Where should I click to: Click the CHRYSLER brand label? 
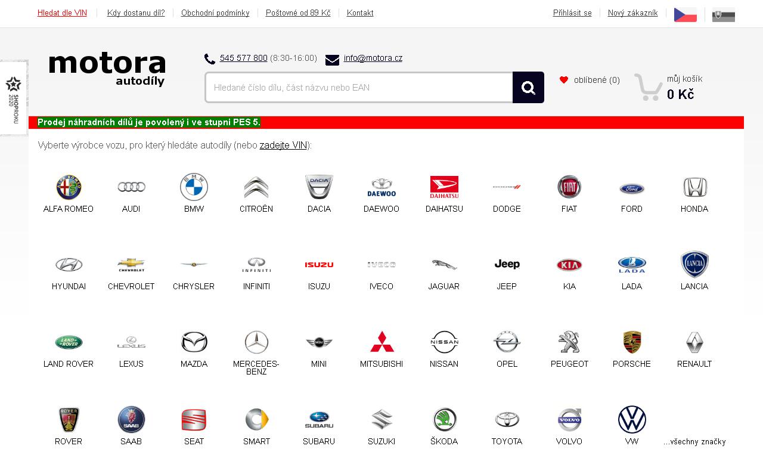[x=194, y=286]
